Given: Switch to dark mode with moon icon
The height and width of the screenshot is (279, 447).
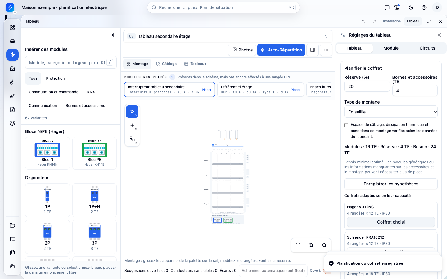Looking at the screenshot, I should point(411,7).
